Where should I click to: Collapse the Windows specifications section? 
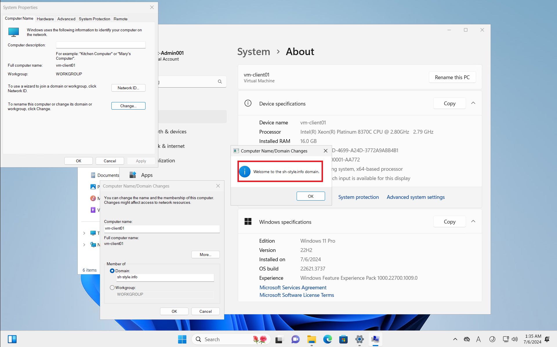click(473, 221)
